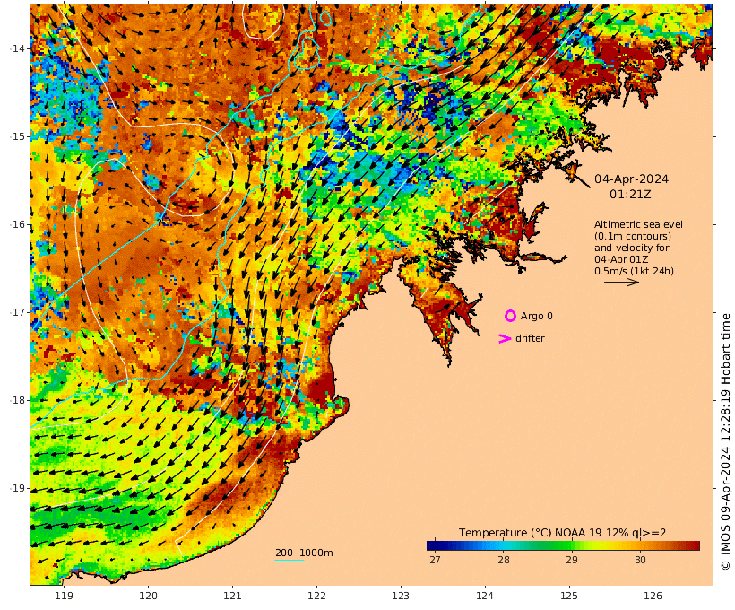Click the longitude axis label 119

click(x=65, y=596)
